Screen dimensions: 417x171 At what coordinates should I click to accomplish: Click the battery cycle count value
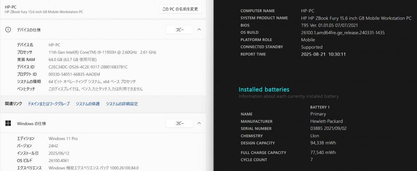[x=311, y=160]
